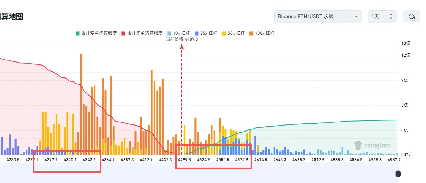
Task: Refresh the liquidation map
Action: coord(411,16)
